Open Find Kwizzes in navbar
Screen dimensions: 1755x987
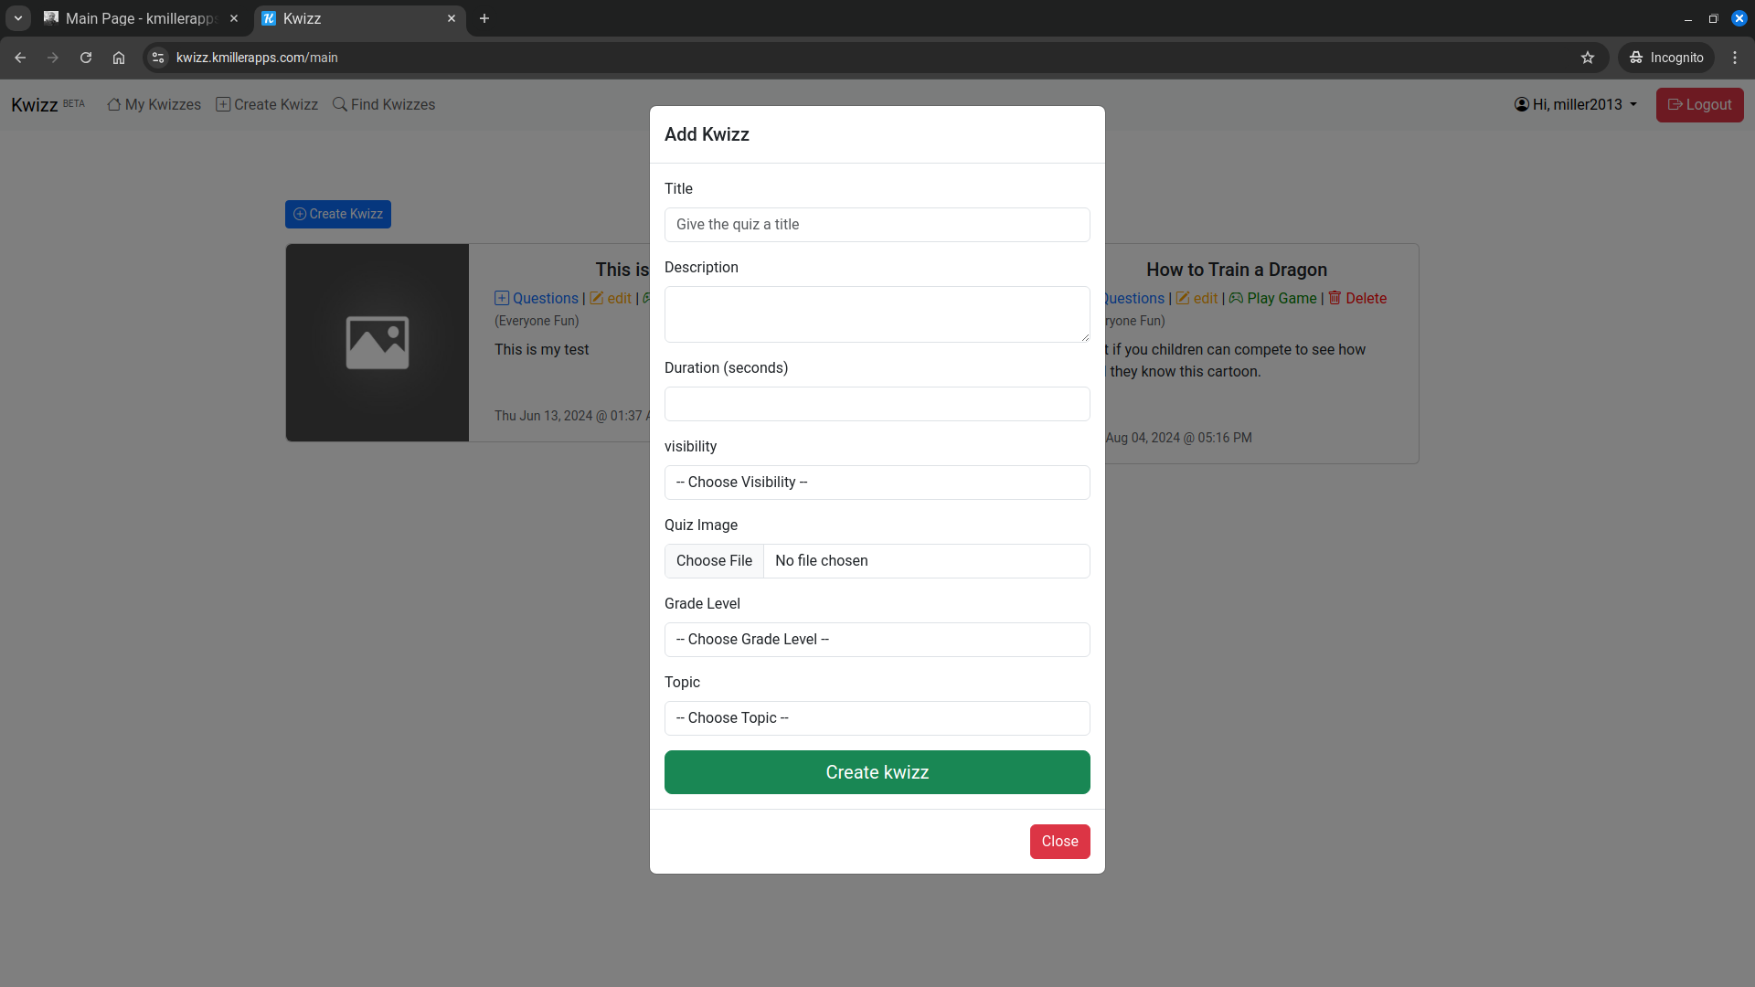pos(384,105)
